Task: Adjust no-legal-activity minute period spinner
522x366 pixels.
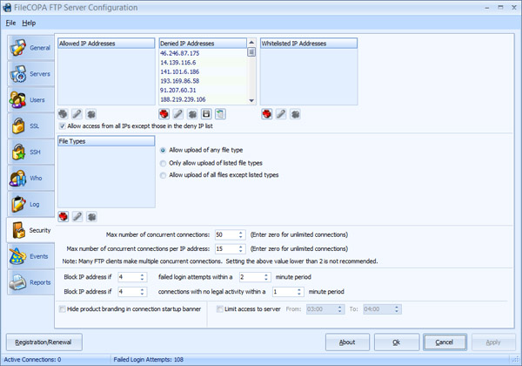Action: [299, 292]
